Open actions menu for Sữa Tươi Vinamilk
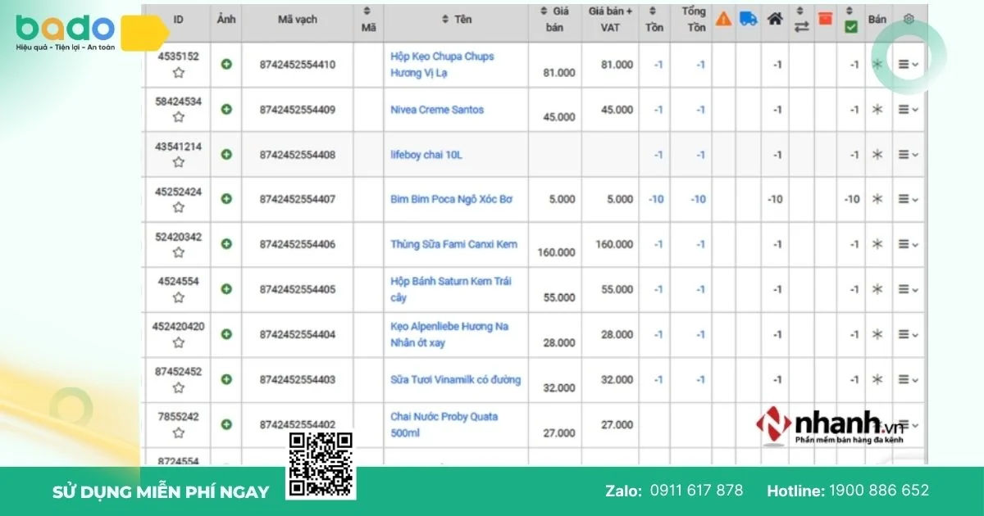 [908, 379]
